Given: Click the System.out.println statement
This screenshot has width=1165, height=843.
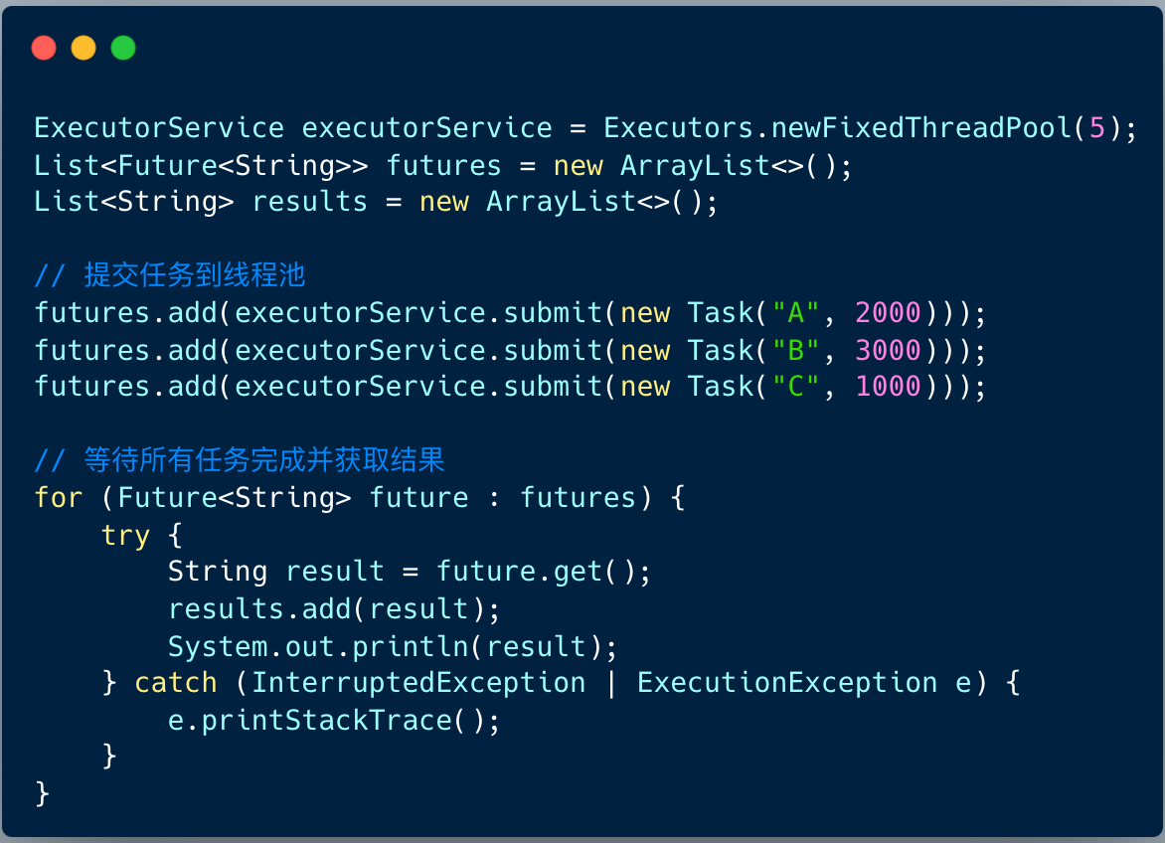Looking at the screenshot, I should pyautogui.click(x=393, y=646).
